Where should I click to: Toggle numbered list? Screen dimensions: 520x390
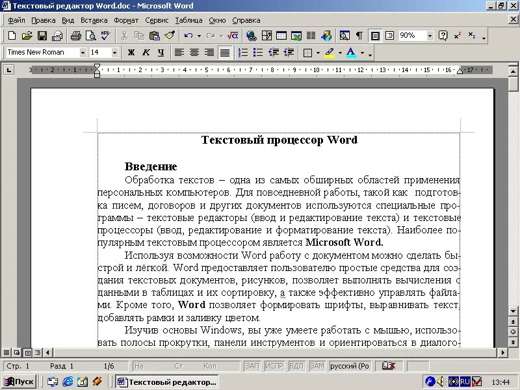click(243, 53)
